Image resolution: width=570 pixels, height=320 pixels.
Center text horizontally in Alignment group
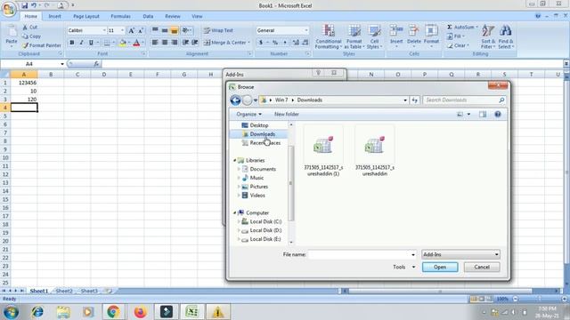165,43
